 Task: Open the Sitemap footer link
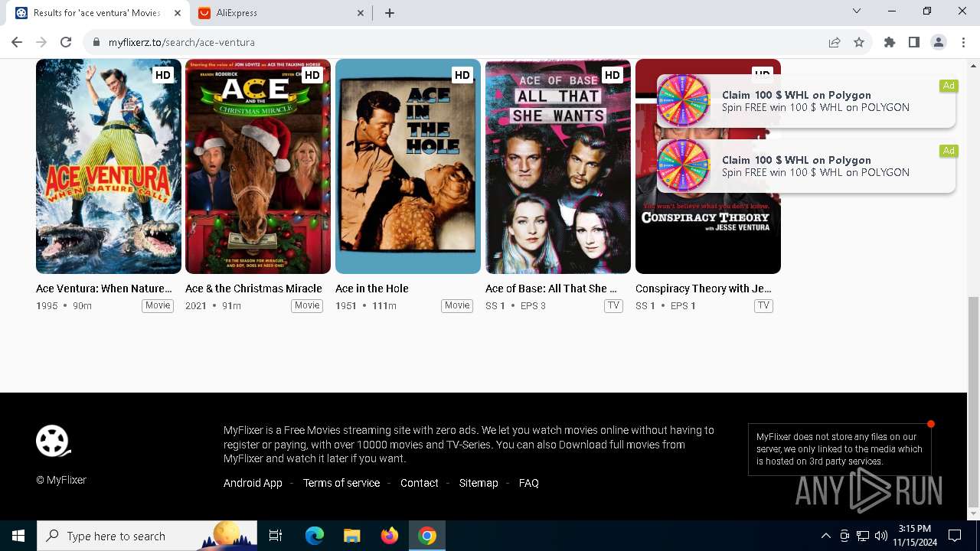[479, 483]
